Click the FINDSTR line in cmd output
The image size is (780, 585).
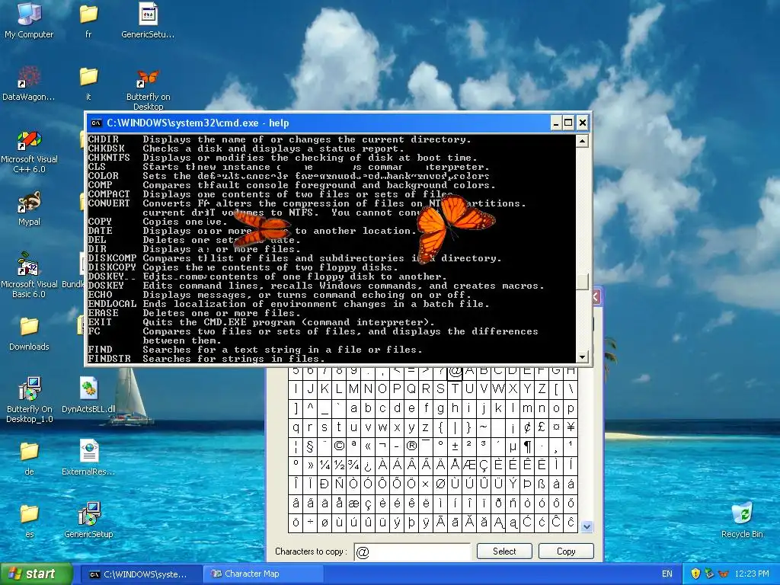[206, 359]
